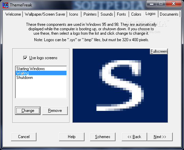184x150 pixels.
Task: Open Help
Action: click(72, 137)
